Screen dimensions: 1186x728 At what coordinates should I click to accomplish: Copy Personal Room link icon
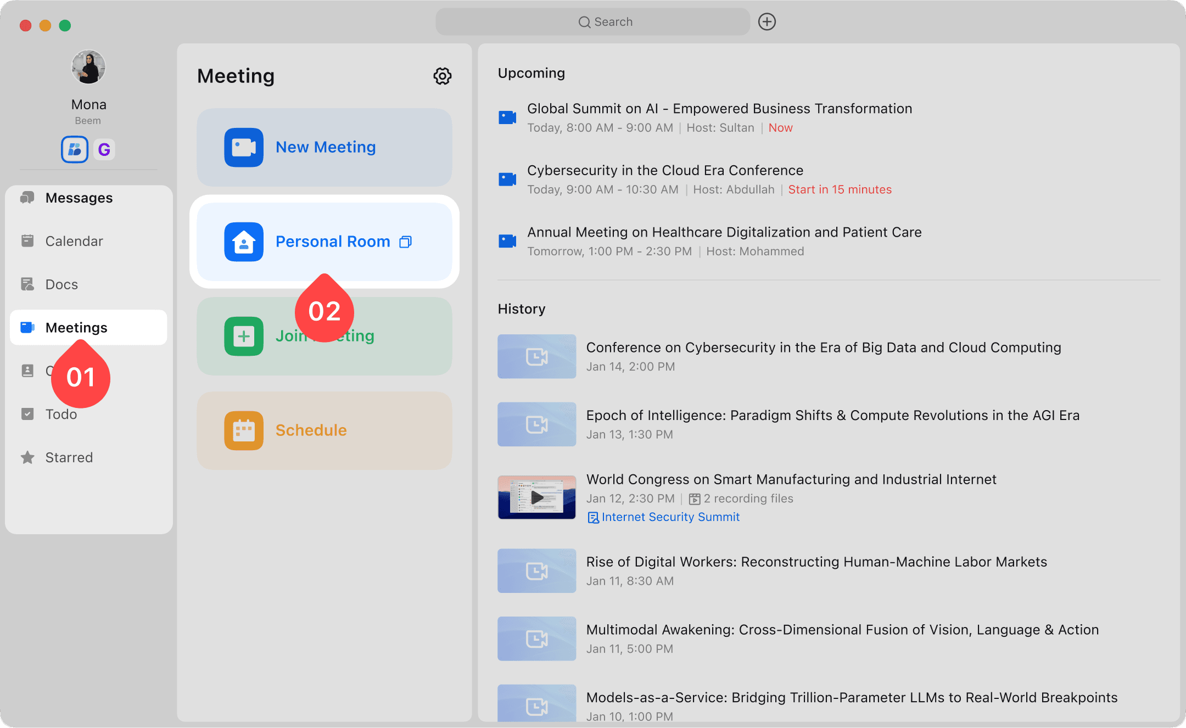tap(405, 242)
